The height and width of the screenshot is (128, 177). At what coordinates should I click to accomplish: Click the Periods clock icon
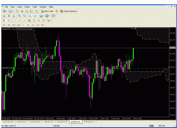[x=47, y=16]
